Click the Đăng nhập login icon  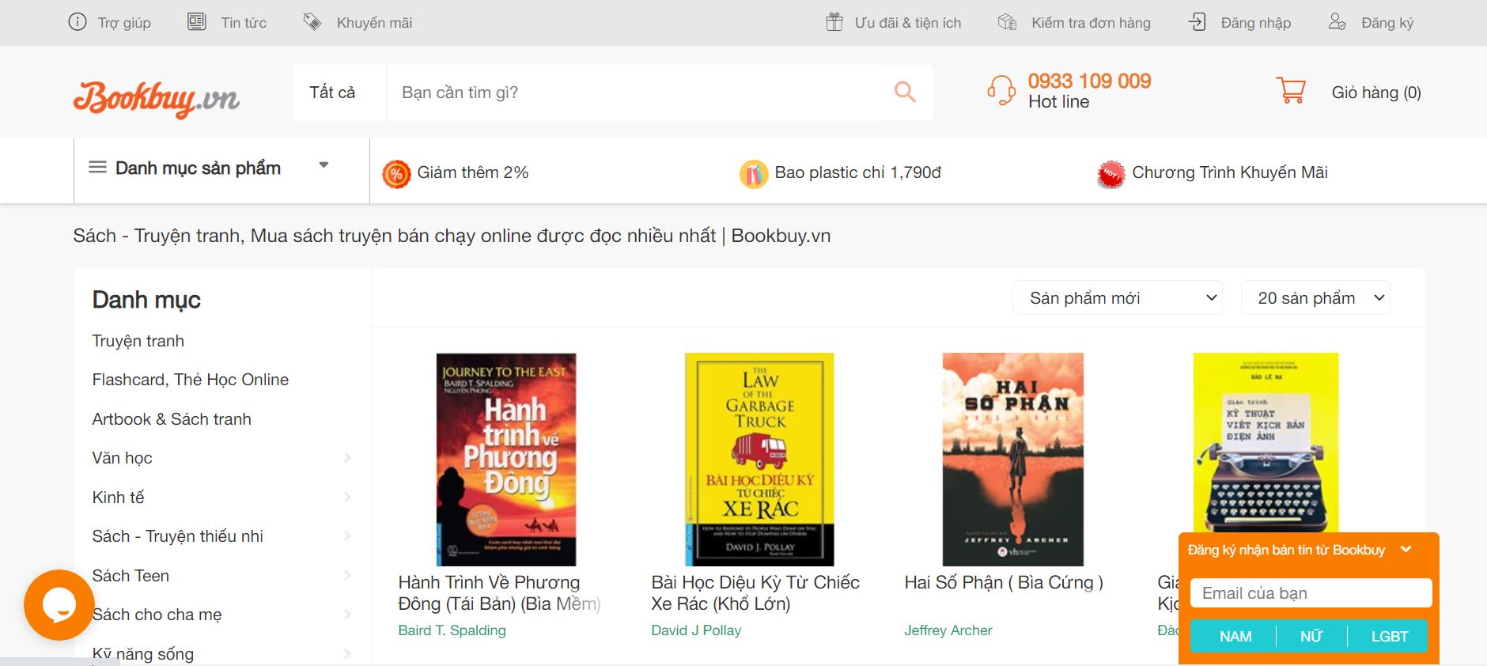tap(1198, 22)
